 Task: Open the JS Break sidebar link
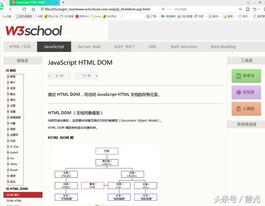(12, 170)
